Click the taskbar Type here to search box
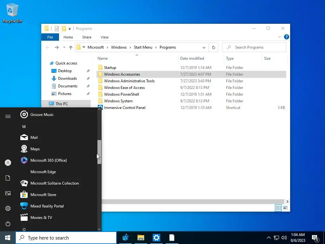 (x=66, y=238)
